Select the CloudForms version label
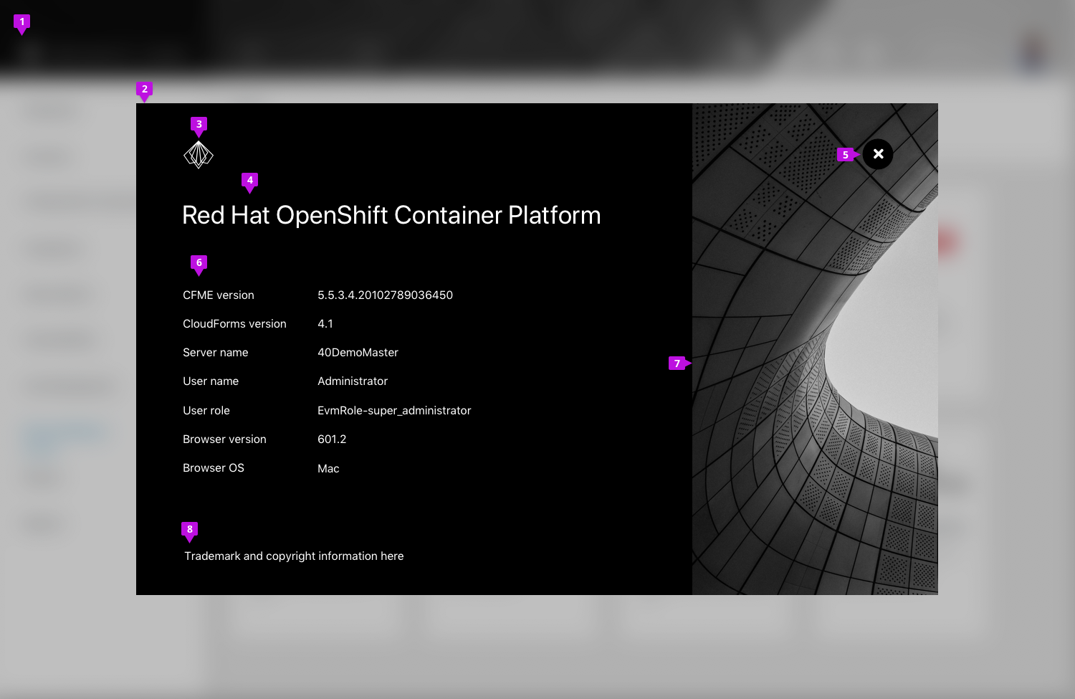Screen dimensions: 1075x699 pos(234,324)
